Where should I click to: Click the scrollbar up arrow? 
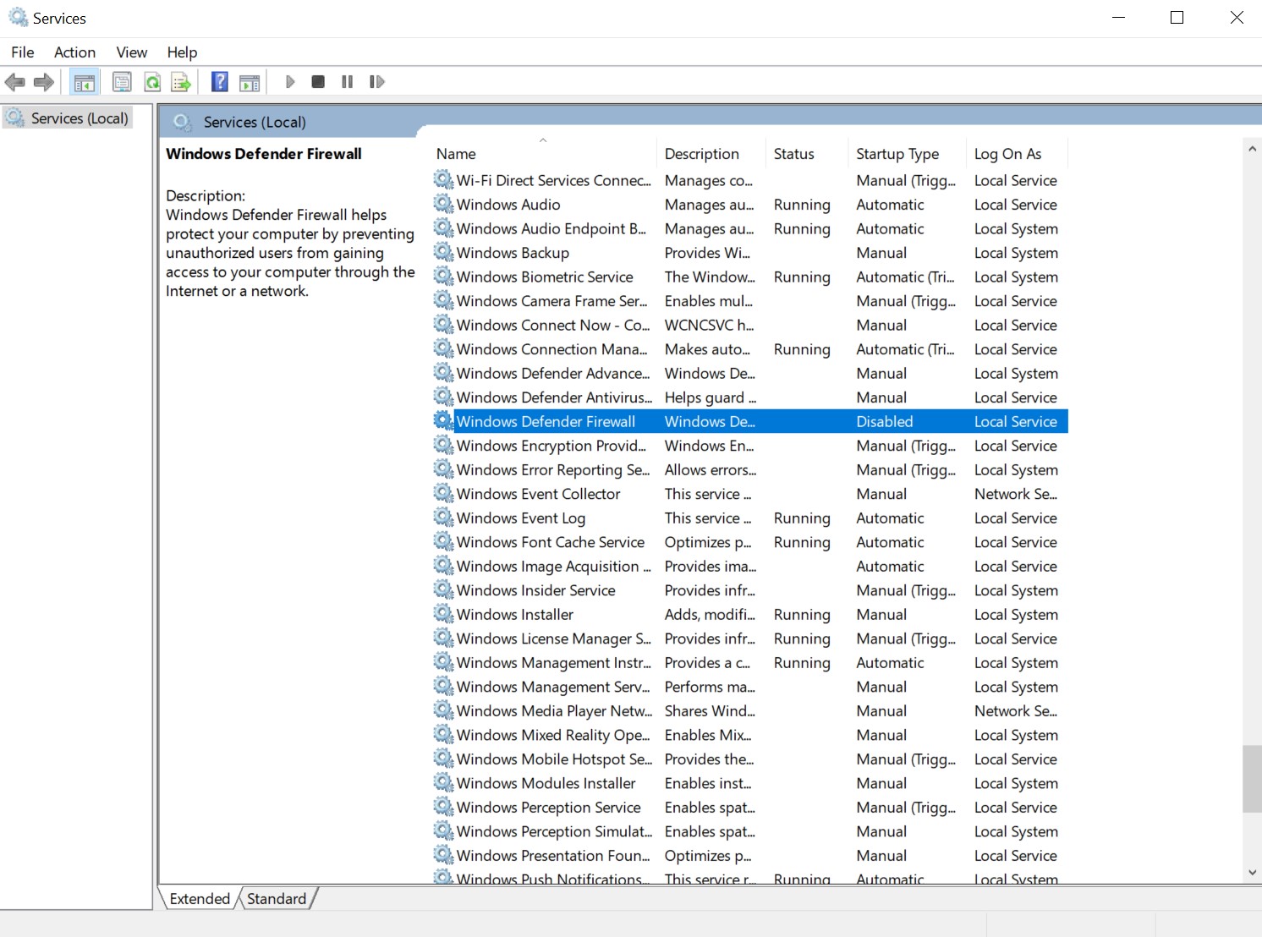(1253, 149)
